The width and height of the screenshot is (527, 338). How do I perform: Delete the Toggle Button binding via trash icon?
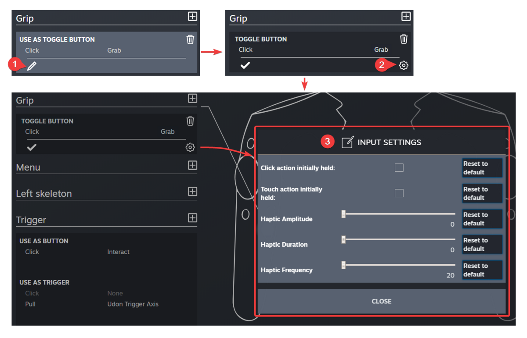pos(404,39)
